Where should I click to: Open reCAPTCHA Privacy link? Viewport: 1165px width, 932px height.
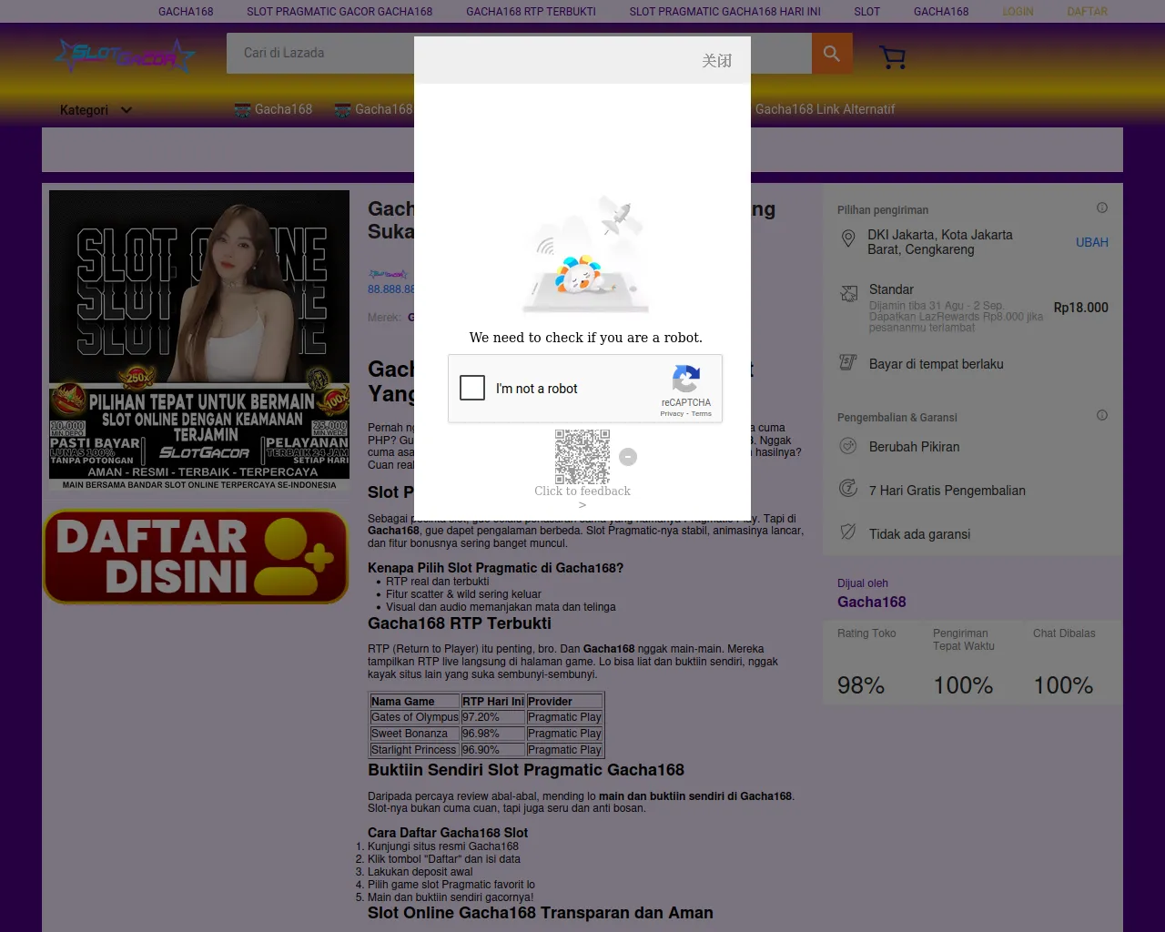pos(672,414)
